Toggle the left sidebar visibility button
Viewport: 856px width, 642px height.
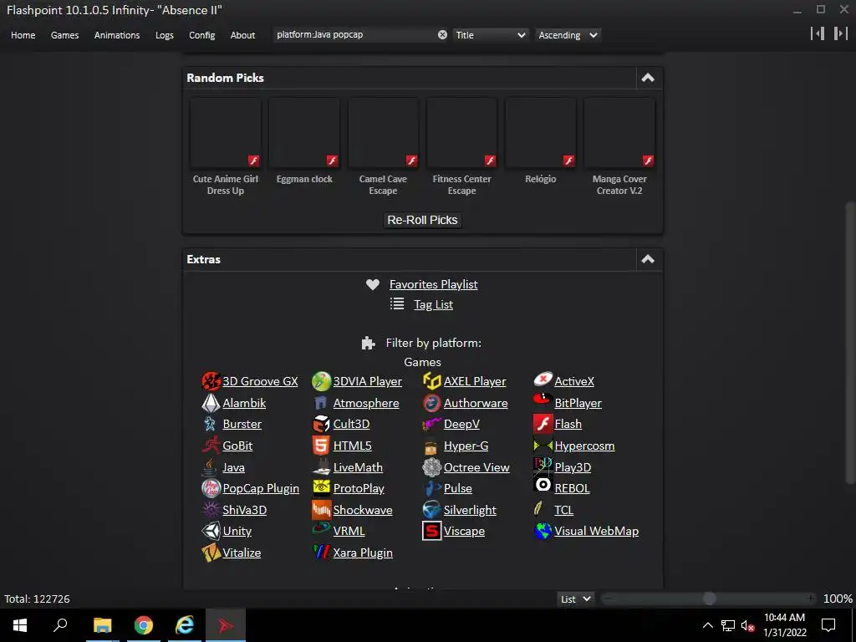pyautogui.click(x=818, y=33)
